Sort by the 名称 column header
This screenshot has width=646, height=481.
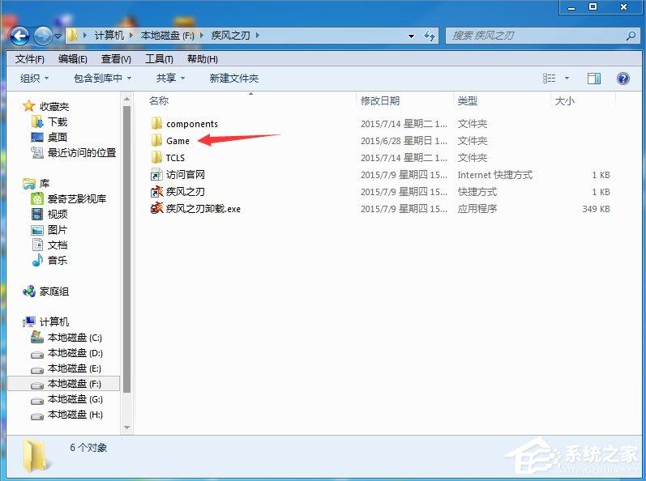[x=159, y=100]
